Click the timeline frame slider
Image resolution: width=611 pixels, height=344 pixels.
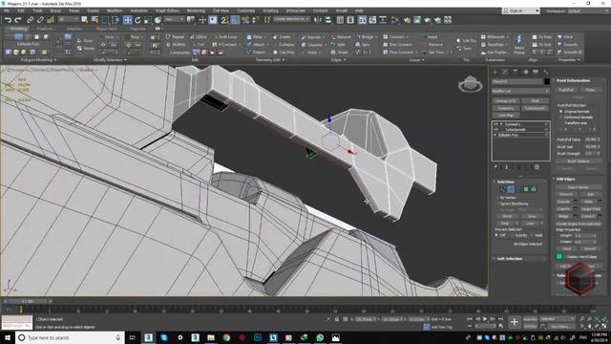tap(28, 301)
